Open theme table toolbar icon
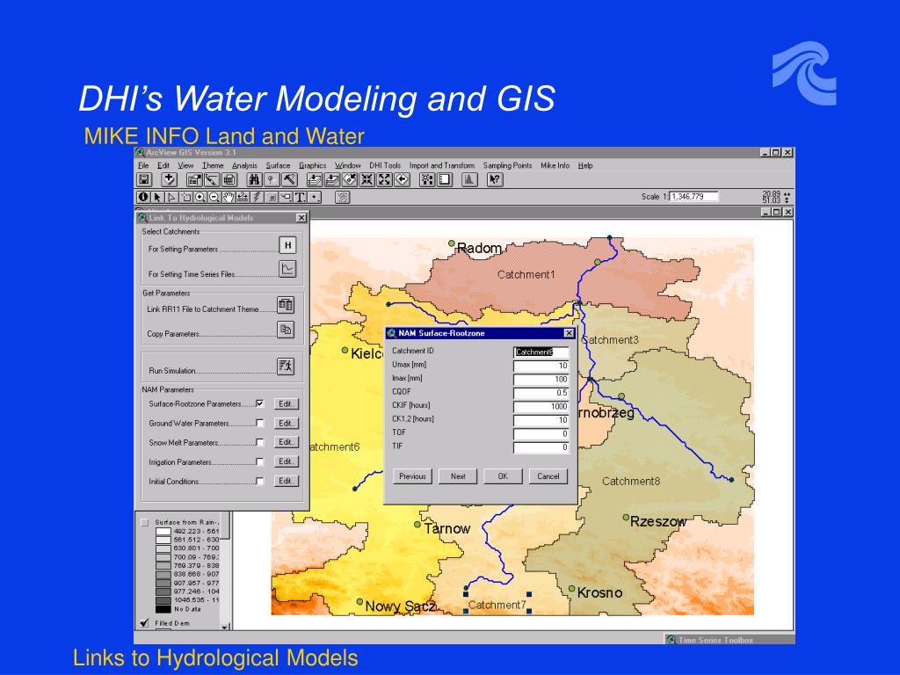 pyautogui.click(x=229, y=179)
